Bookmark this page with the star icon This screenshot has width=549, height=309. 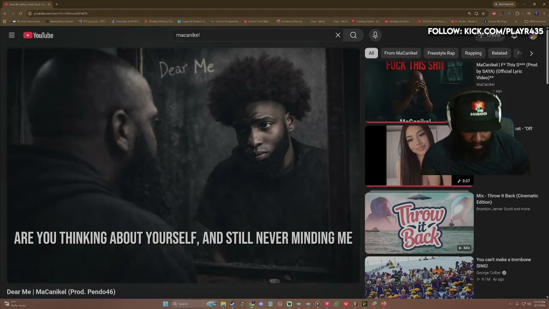click(483, 13)
